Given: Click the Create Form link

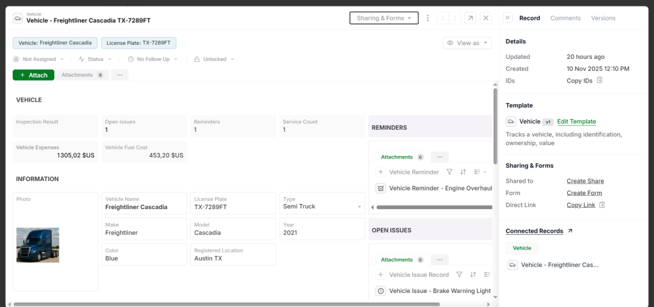Looking at the screenshot, I should click(584, 193).
